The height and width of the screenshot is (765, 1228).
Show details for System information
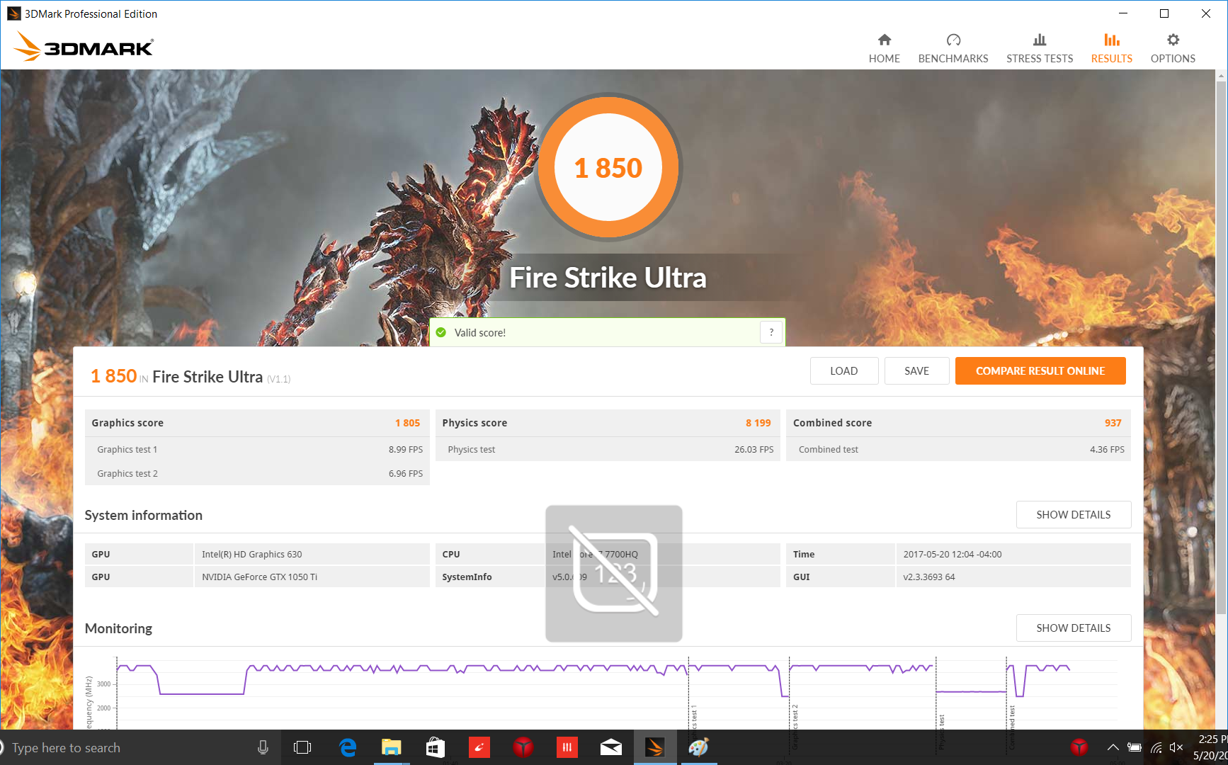(x=1074, y=514)
